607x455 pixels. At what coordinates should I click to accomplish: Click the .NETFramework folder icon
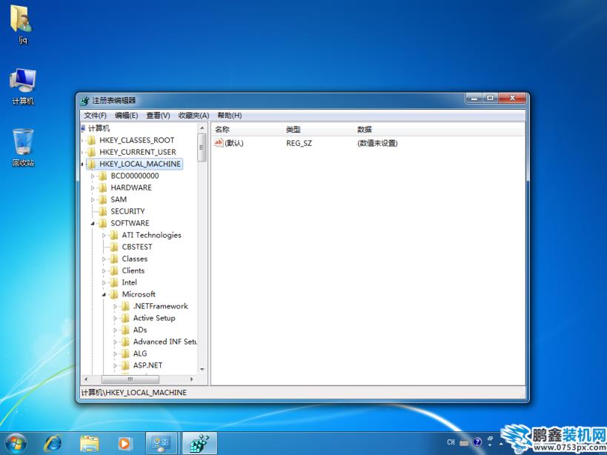pyautogui.click(x=125, y=307)
